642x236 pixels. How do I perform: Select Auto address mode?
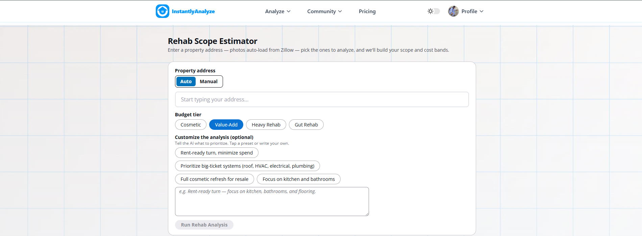[186, 81]
